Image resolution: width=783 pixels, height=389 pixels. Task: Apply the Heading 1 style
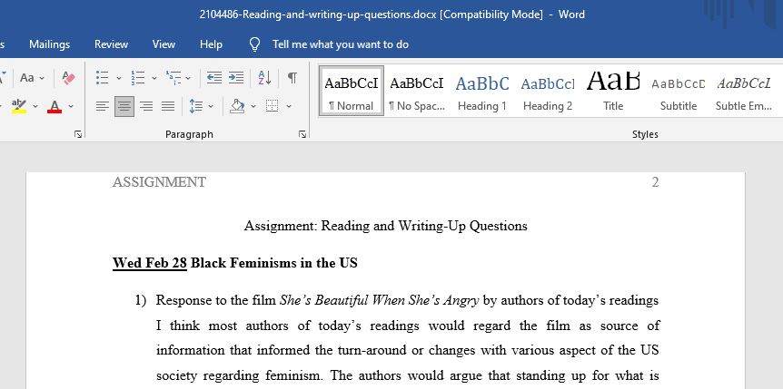pyautogui.click(x=482, y=91)
